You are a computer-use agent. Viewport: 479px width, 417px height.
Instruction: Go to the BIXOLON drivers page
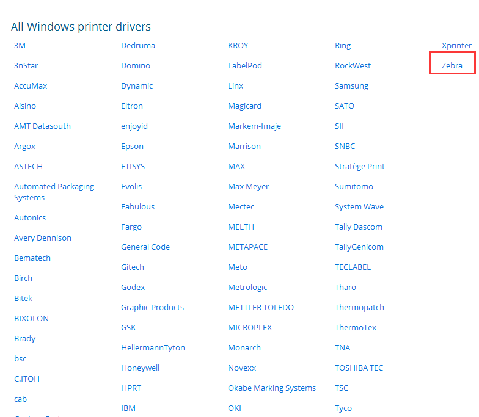[x=31, y=318]
